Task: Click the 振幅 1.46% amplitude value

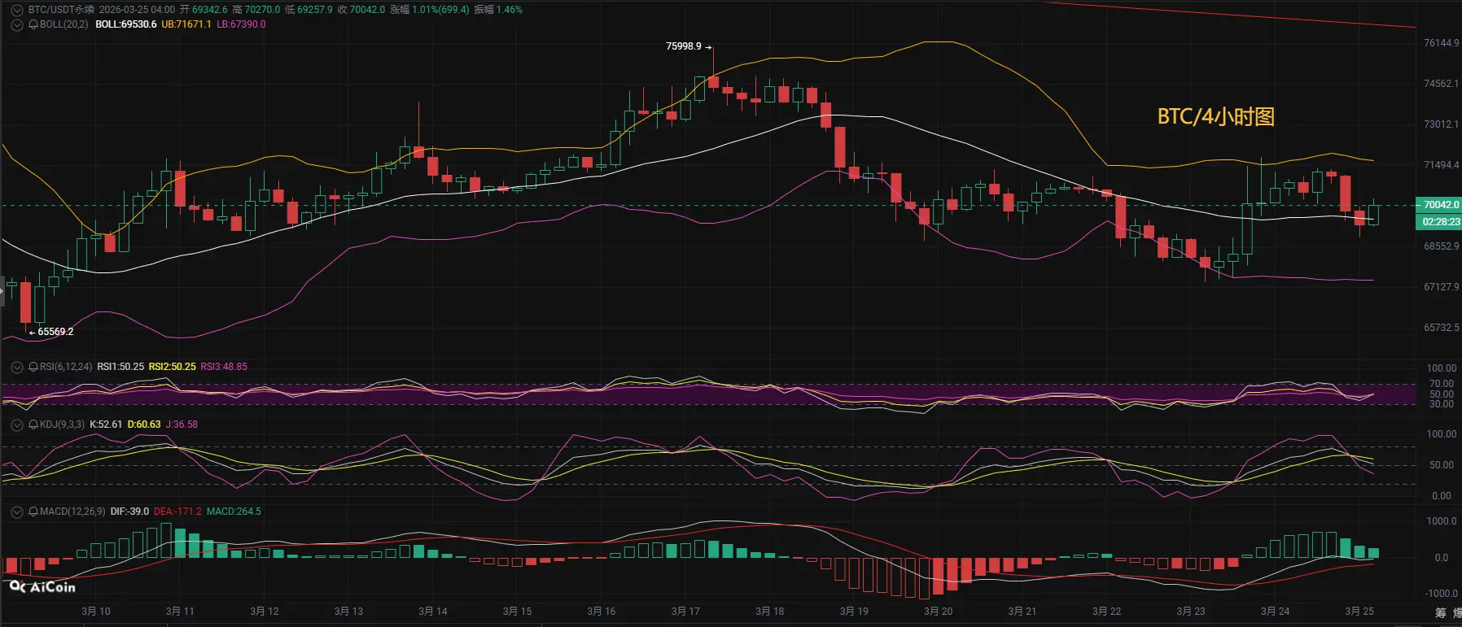Action: click(x=498, y=10)
